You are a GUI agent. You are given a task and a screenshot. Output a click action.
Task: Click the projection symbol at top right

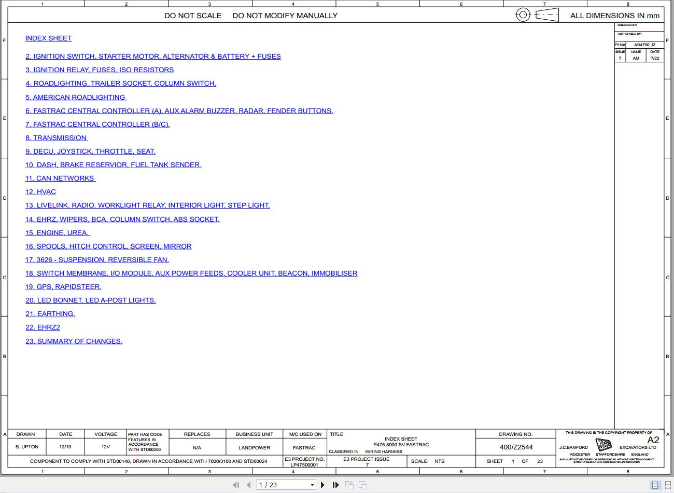click(537, 15)
